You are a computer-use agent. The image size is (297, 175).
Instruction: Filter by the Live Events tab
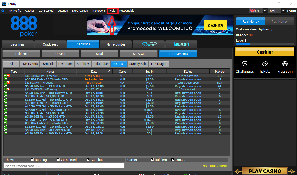(30, 64)
